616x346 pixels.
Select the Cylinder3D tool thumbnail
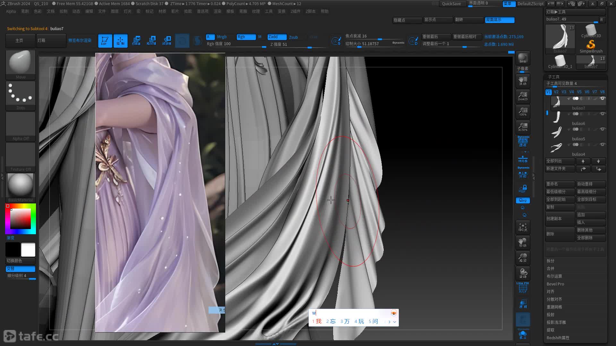pyautogui.click(x=591, y=31)
